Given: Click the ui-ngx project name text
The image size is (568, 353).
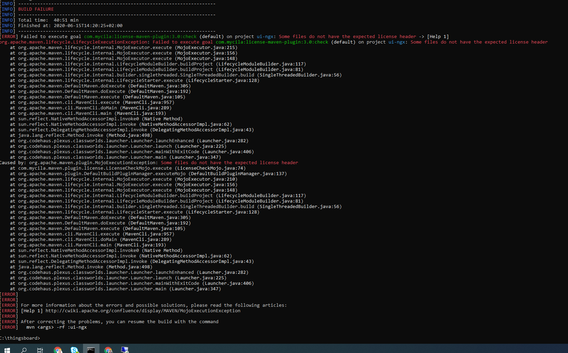Looking at the screenshot, I should click(x=265, y=36).
